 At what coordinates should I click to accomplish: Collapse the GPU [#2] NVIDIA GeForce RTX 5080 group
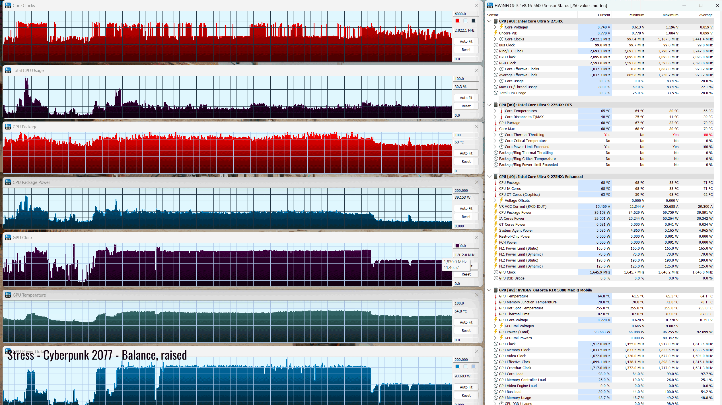489,290
